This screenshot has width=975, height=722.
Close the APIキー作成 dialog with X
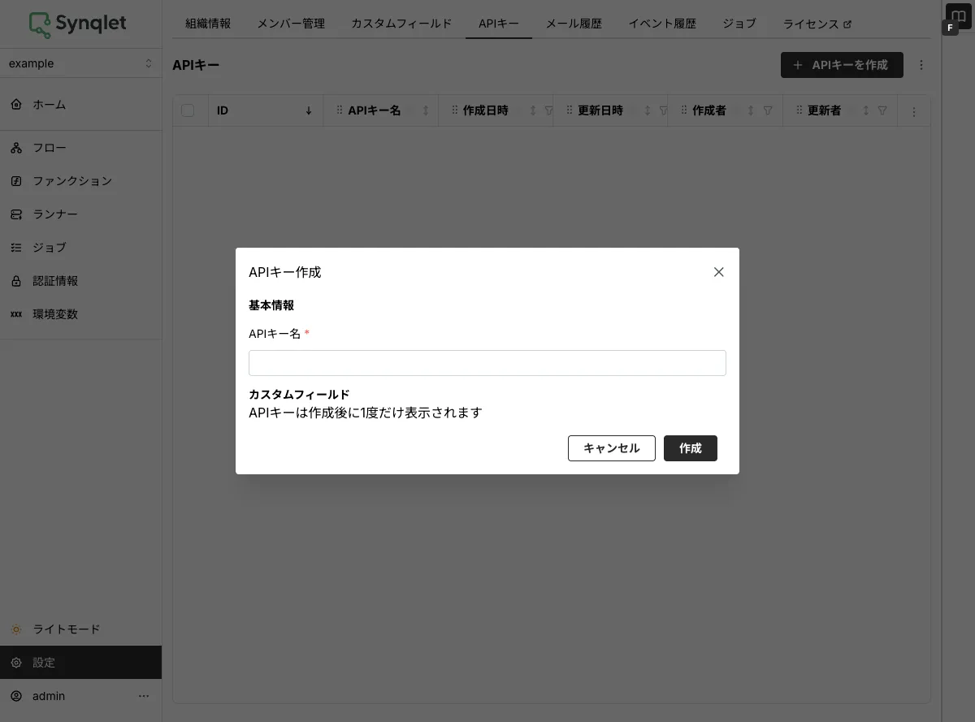click(x=718, y=272)
